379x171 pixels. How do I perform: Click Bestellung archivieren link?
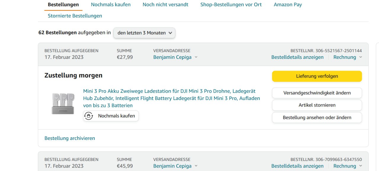click(x=70, y=138)
